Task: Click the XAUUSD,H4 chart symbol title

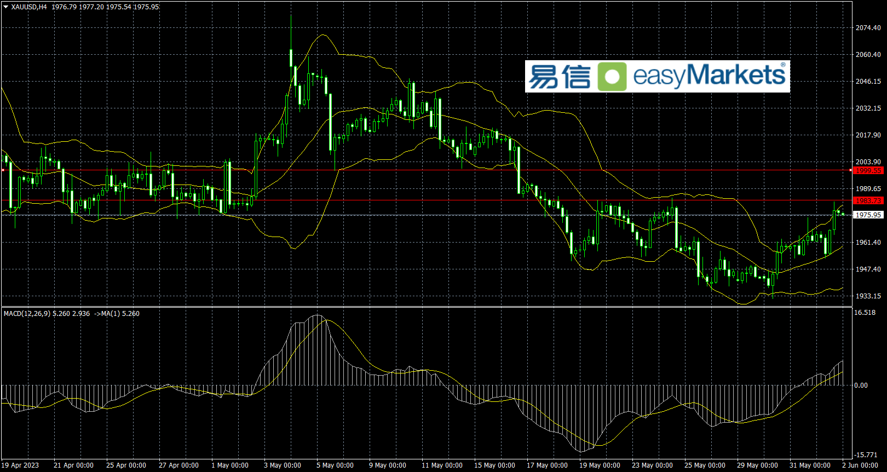Action: coord(29,7)
